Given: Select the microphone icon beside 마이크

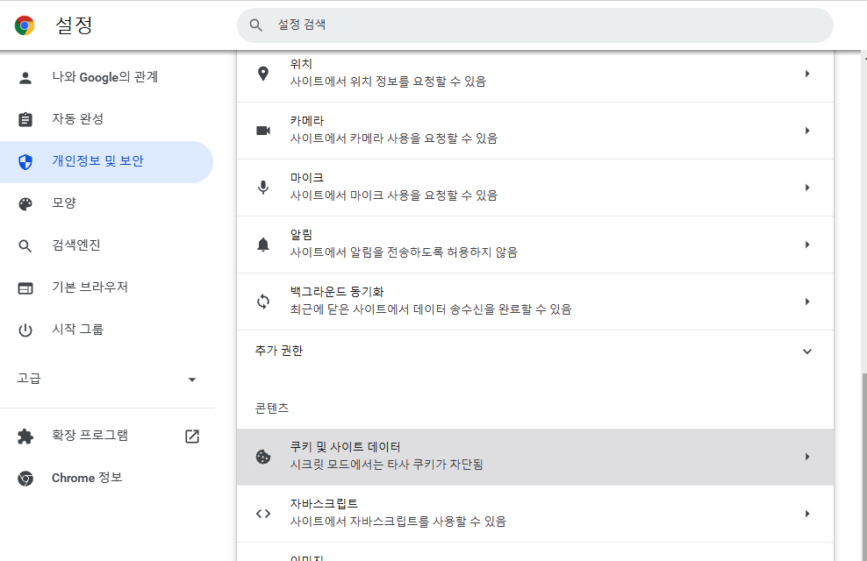Looking at the screenshot, I should click(263, 187).
